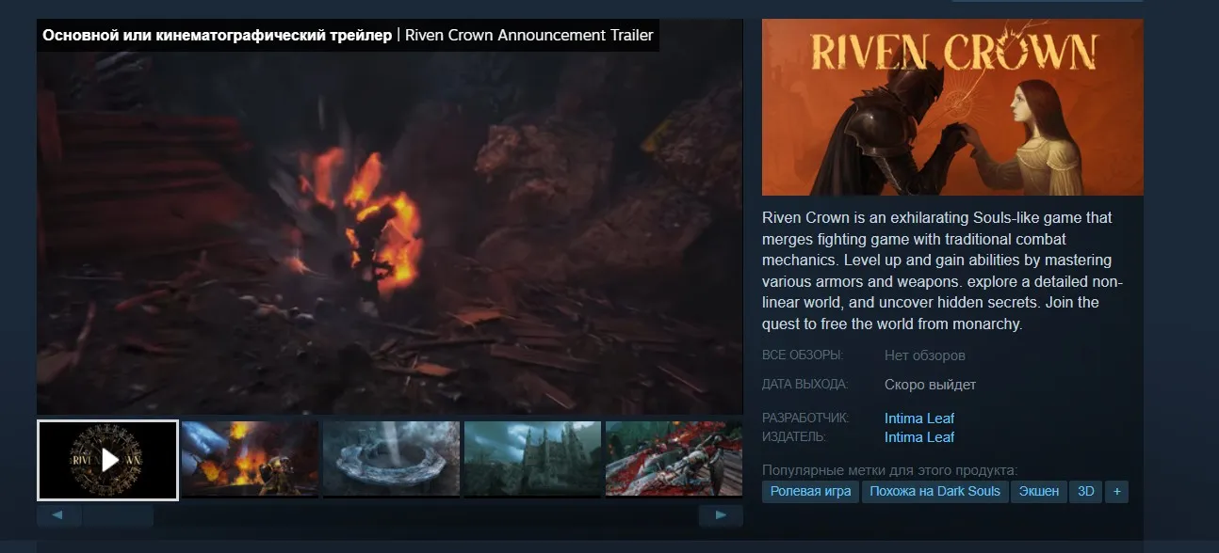Screen dimensions: 1219x553
Task: Click the 'ДАТА ВЫХОДА:' label
Action: (805, 384)
